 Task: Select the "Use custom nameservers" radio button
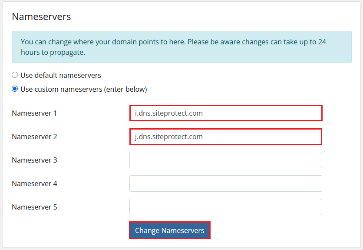click(x=15, y=89)
